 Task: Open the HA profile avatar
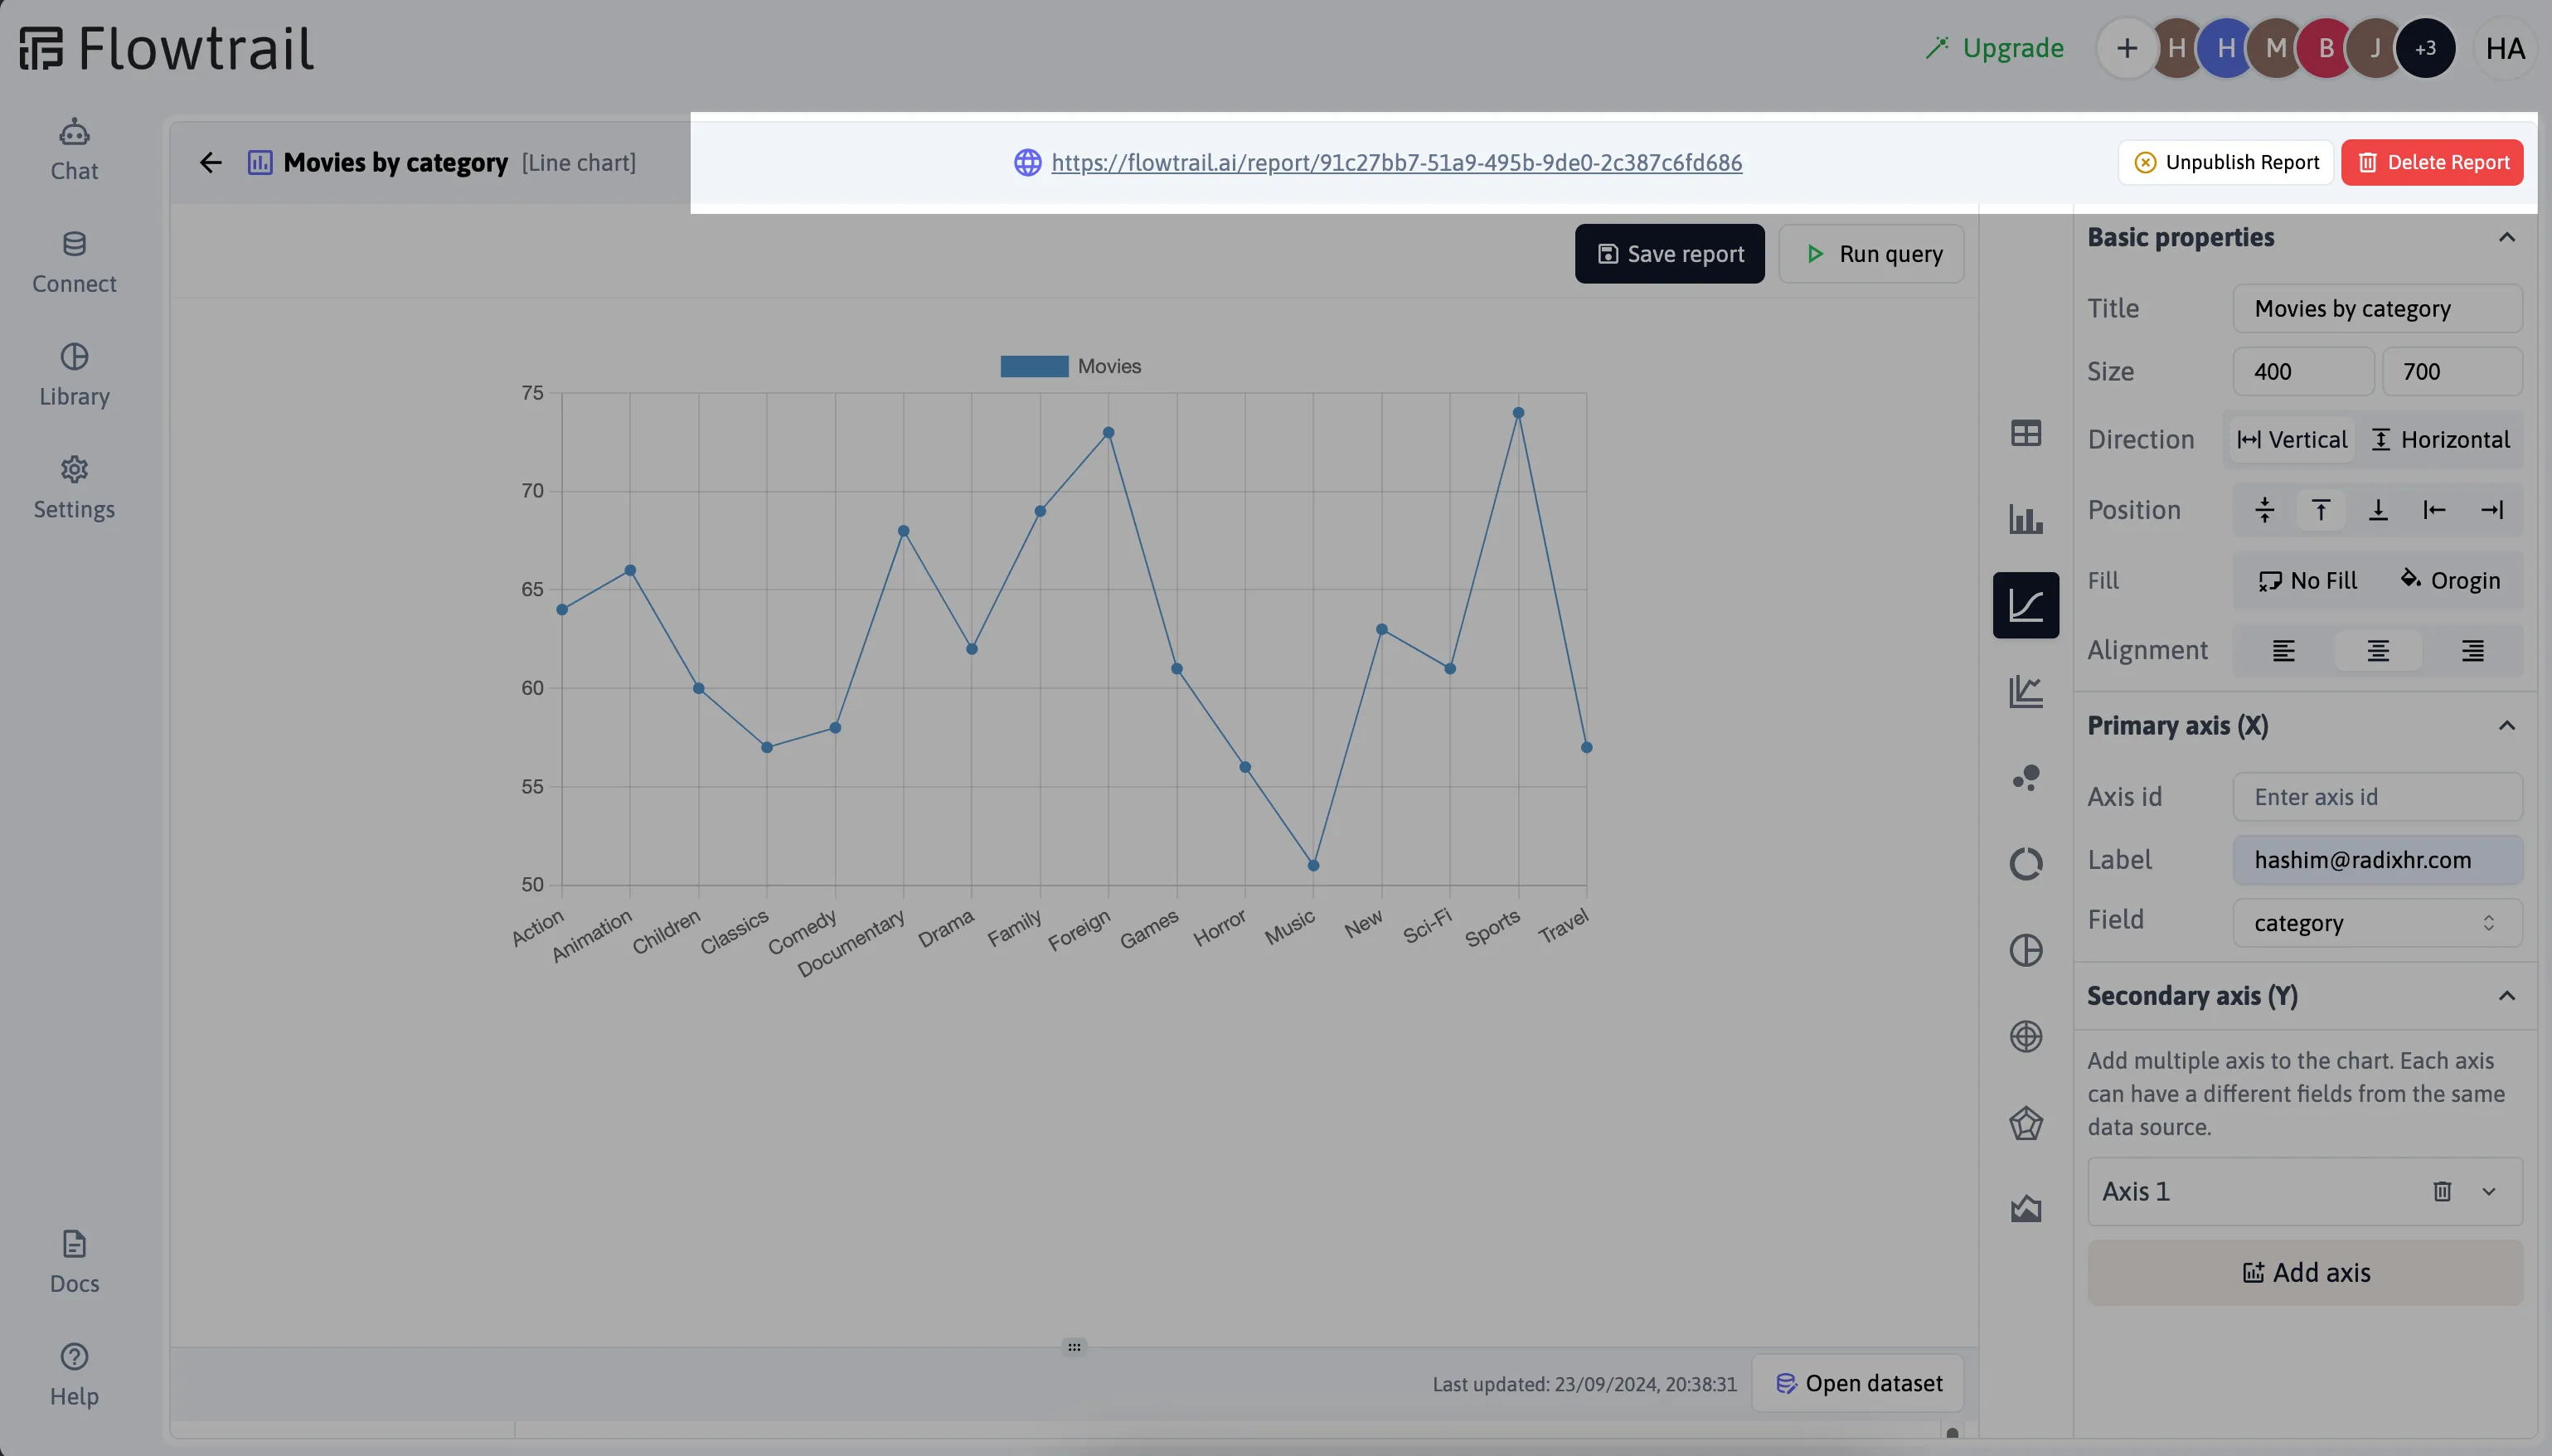click(2505, 48)
